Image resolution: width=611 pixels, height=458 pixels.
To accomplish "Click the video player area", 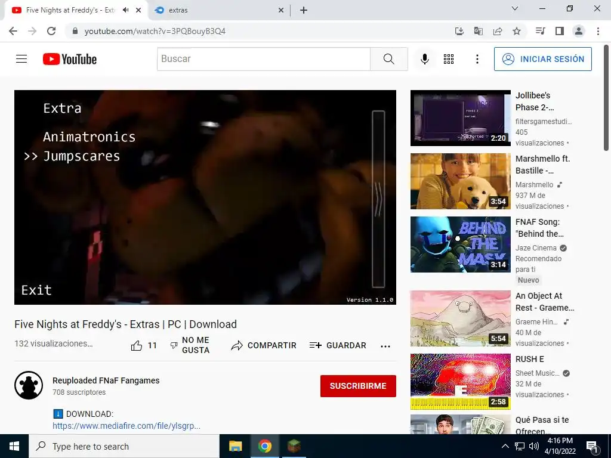I will click(x=205, y=197).
